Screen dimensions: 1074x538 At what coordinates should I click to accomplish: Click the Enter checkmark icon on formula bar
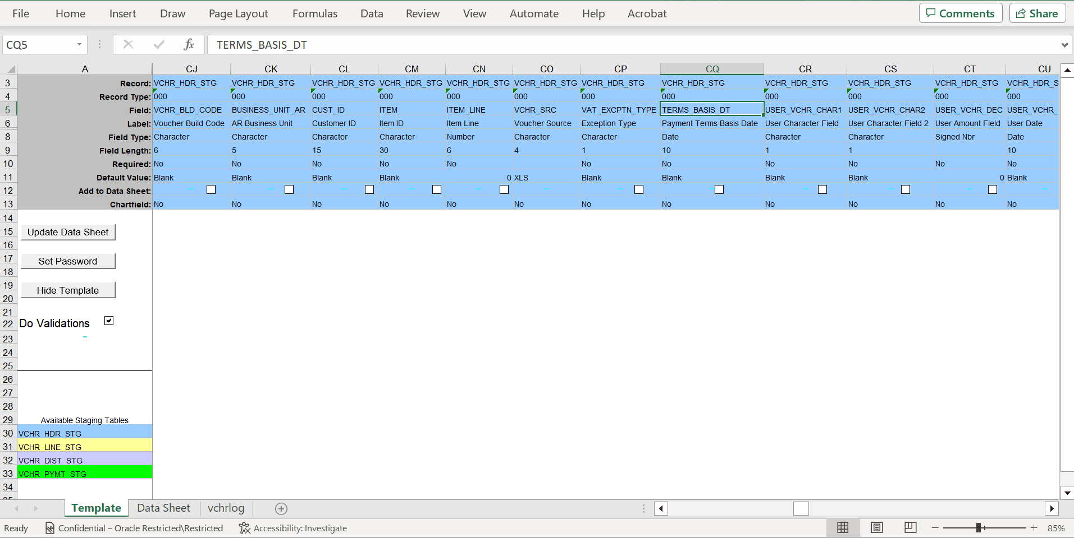[x=158, y=44]
